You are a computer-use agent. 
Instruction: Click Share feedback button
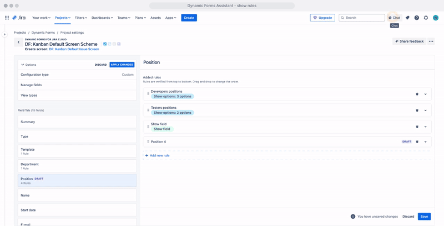(x=409, y=41)
